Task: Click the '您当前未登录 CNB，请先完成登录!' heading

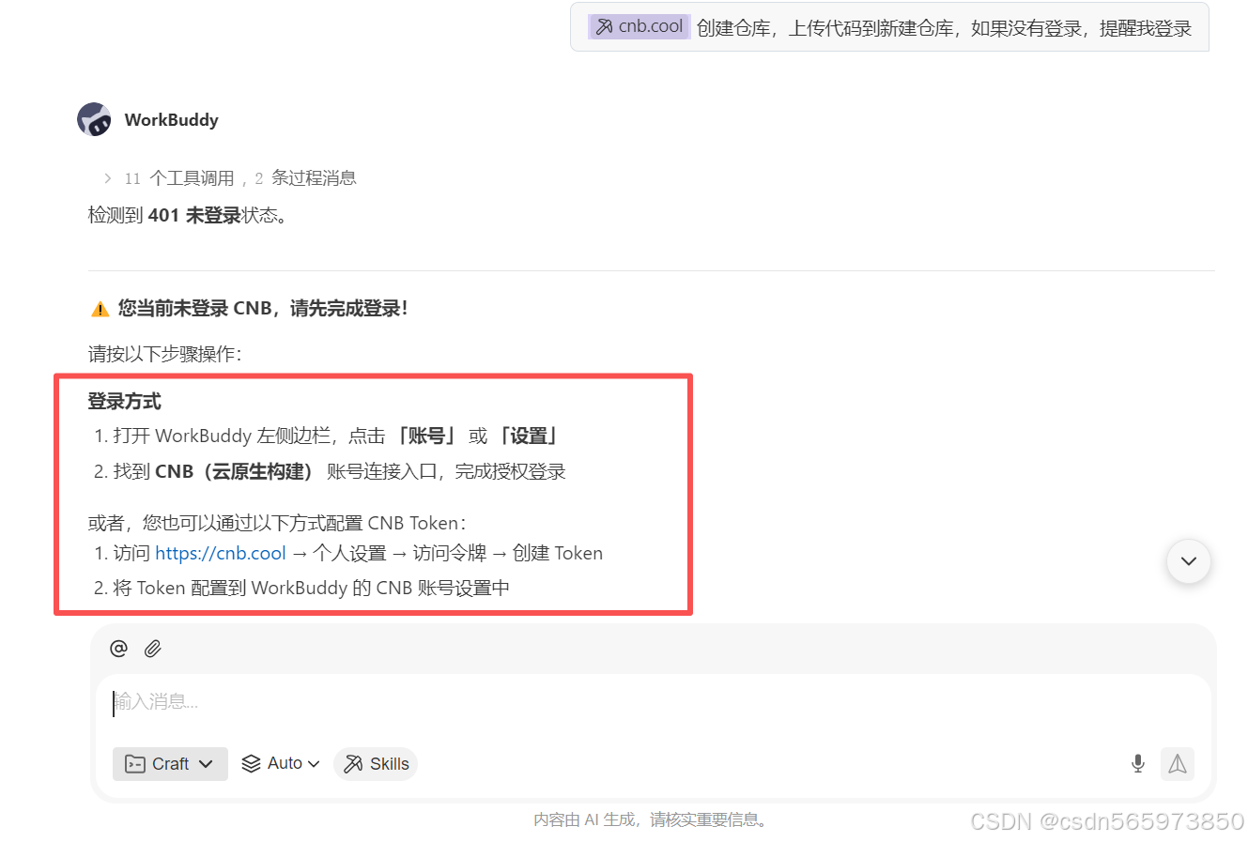Action: [x=263, y=309]
